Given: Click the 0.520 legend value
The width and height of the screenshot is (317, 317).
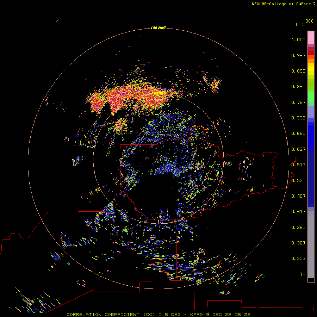Looking at the screenshot, I should (x=298, y=181).
